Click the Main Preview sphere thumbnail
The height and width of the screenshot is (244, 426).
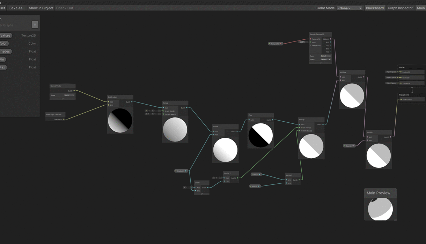(x=380, y=209)
